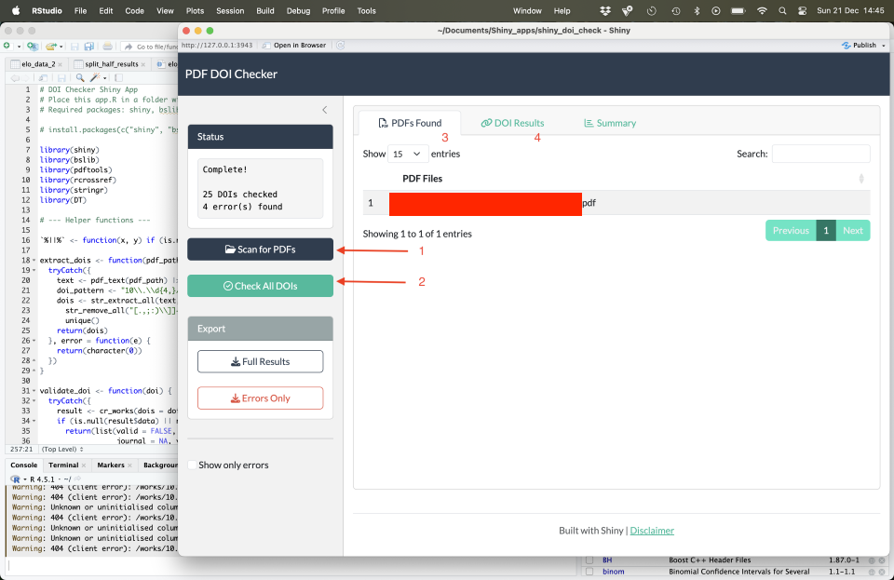Click the new file plus icon

(7, 47)
